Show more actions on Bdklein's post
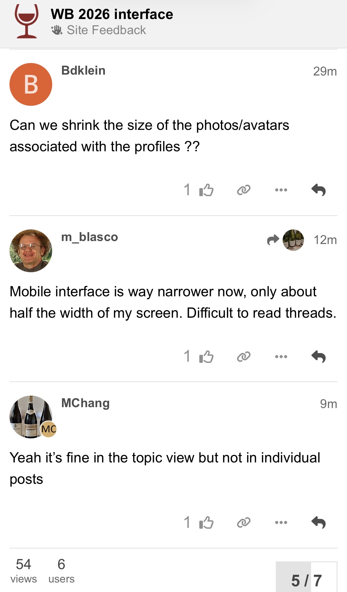347x592 pixels. pyautogui.click(x=281, y=190)
